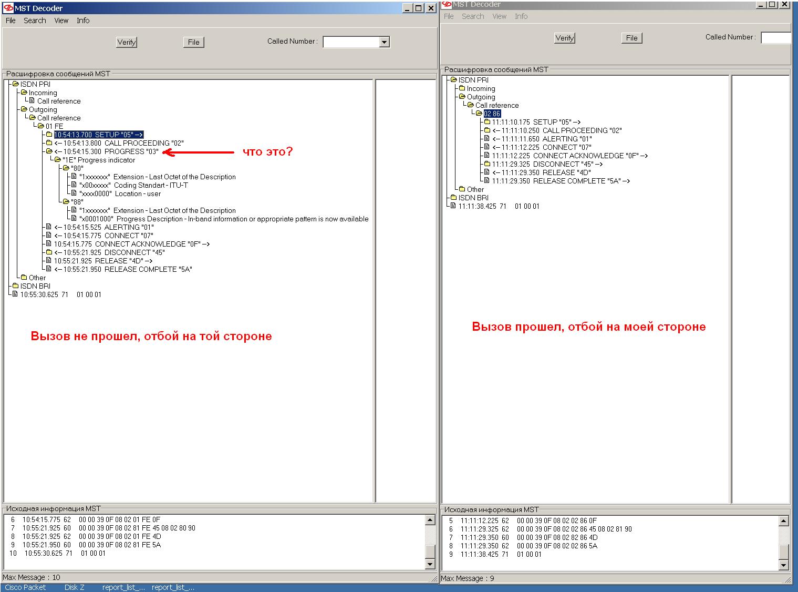798x592 pixels.
Task: Click 01 FE call reference folder icon
Action: (x=41, y=126)
